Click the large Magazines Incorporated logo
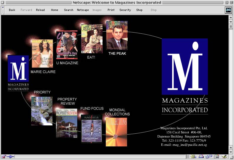234x160 pixels. click(185, 77)
